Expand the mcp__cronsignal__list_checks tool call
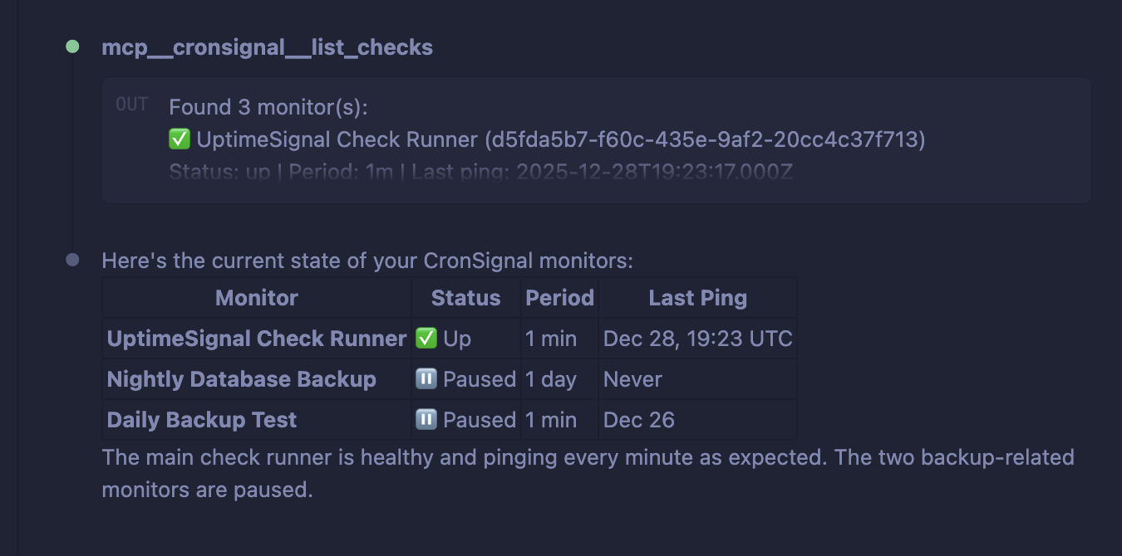Image resolution: width=1122 pixels, height=556 pixels. coord(267,46)
